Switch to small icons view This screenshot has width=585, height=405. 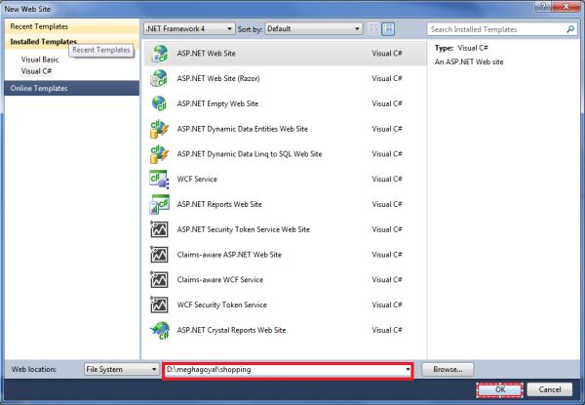pyautogui.click(x=373, y=28)
